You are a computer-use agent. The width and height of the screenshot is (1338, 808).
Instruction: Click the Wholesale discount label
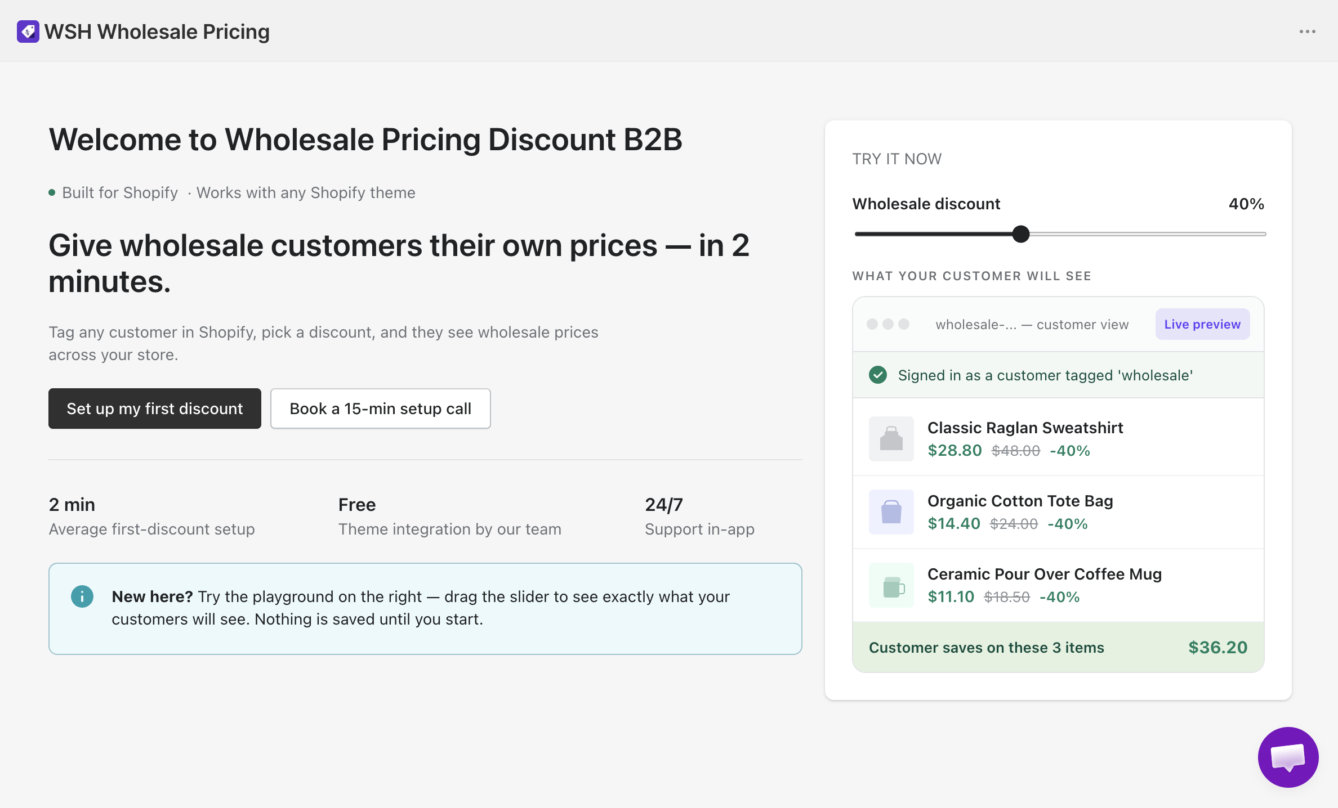[x=926, y=204]
